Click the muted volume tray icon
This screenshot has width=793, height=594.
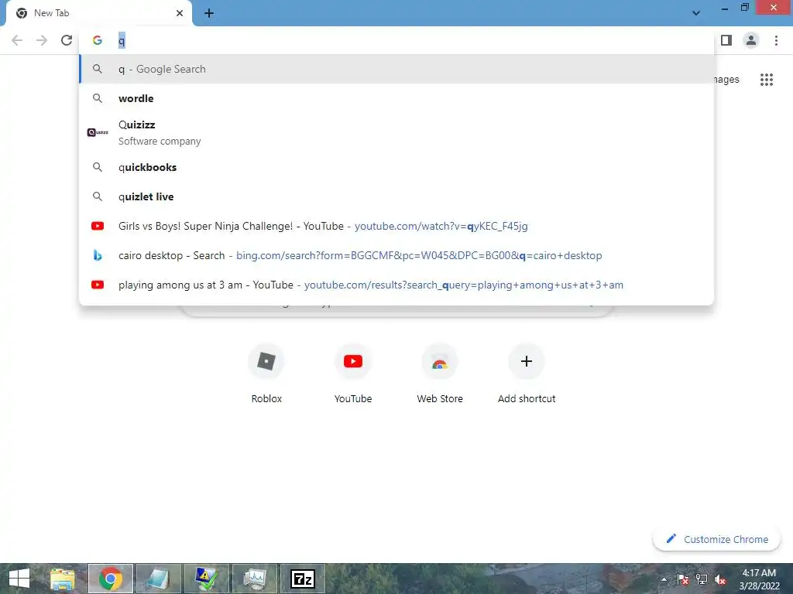coord(720,579)
